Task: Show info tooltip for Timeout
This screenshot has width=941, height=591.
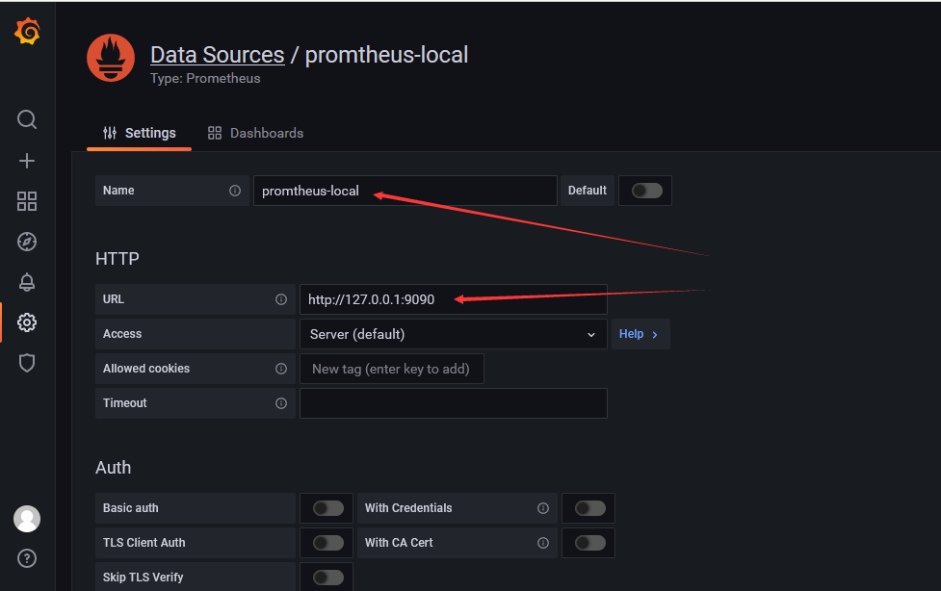Action: click(x=281, y=403)
